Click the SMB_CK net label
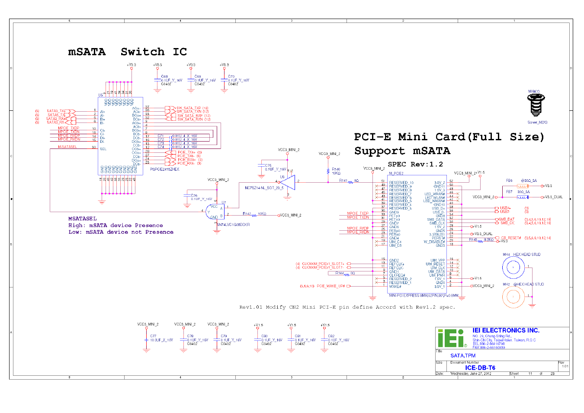 point(507,223)
